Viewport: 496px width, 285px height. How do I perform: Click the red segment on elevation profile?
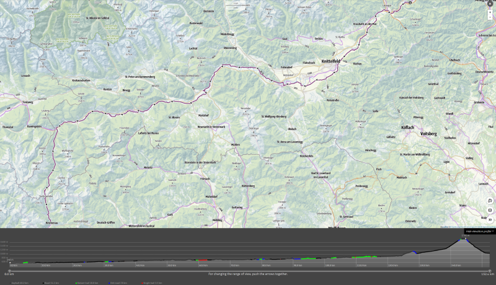point(203,260)
